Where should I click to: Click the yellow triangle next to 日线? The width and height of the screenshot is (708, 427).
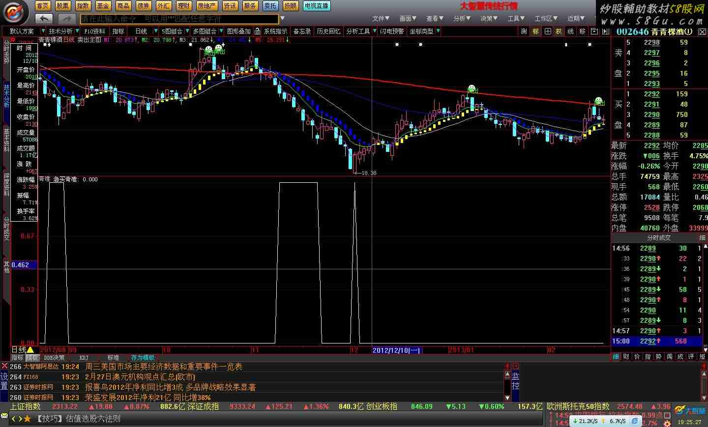30,350
